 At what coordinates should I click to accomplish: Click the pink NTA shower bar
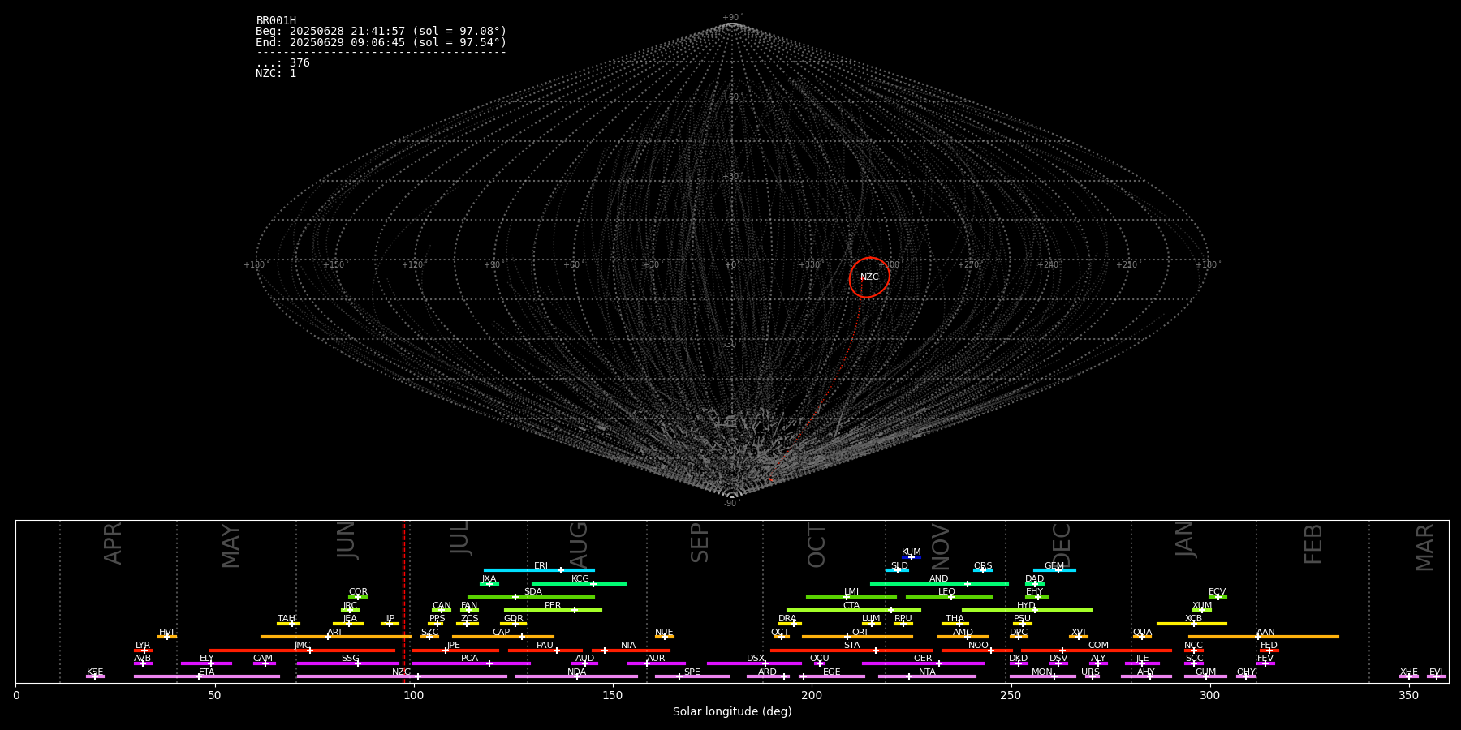pos(927,676)
